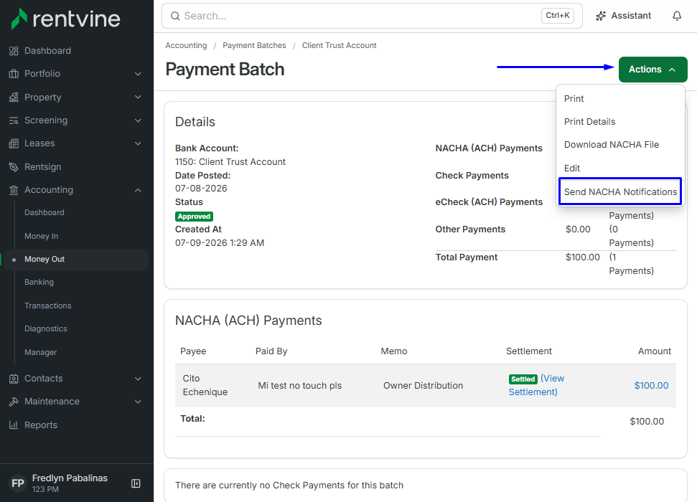Open Diagnostics submenu item

click(46, 328)
